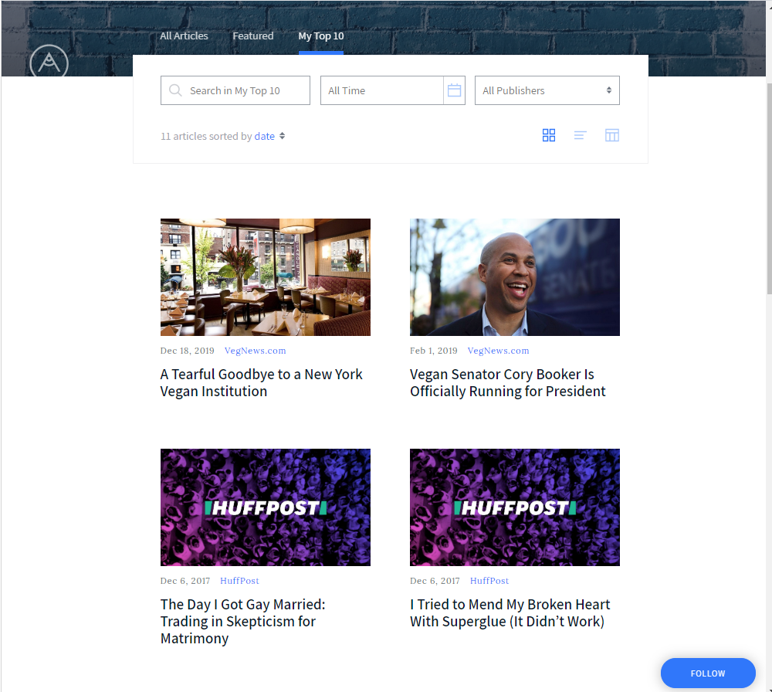The height and width of the screenshot is (692, 772).
Task: Click the Feb 1, 2019 date text
Action: pos(434,351)
